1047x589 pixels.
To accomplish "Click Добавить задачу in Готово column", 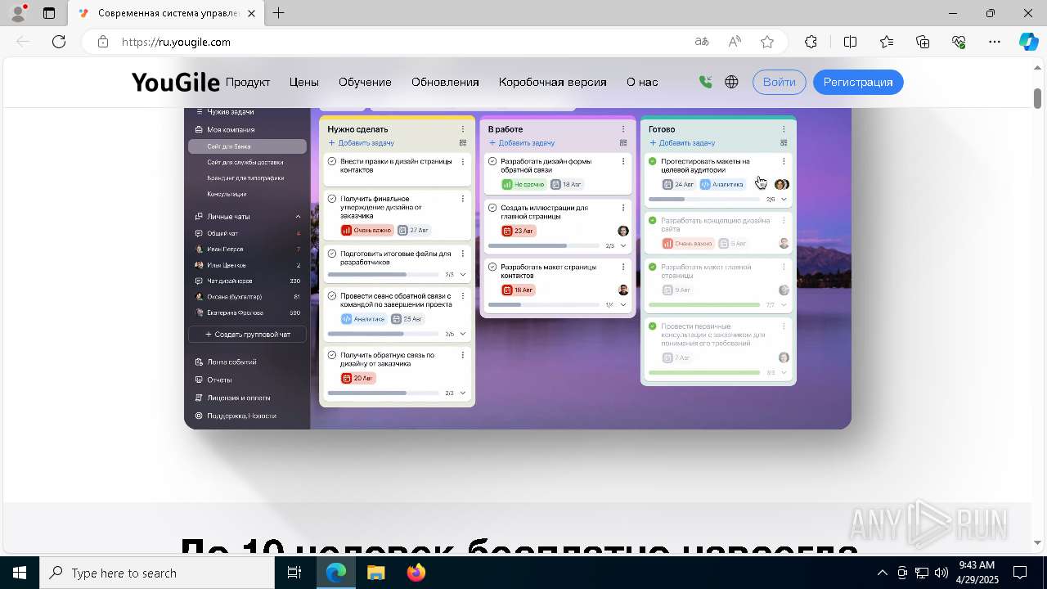I will coord(682,143).
